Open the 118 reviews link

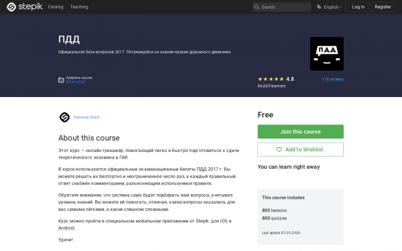tap(333, 80)
